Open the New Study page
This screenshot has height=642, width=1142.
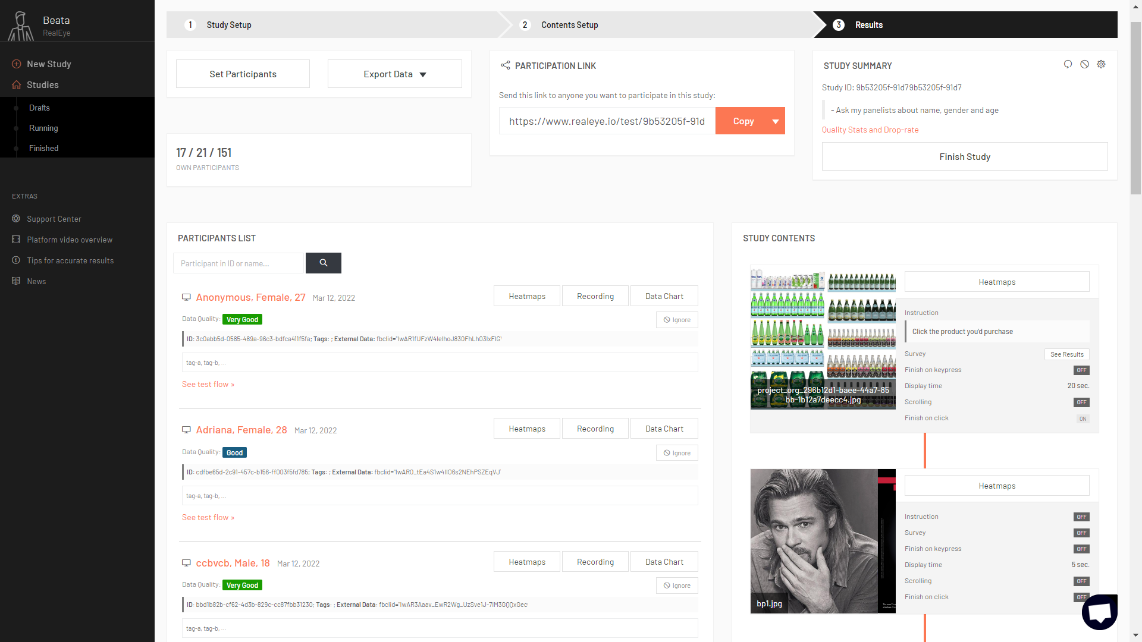click(48, 64)
